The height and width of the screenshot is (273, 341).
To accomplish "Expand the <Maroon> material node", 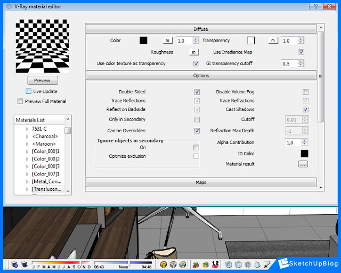I will pyautogui.click(x=27, y=144).
